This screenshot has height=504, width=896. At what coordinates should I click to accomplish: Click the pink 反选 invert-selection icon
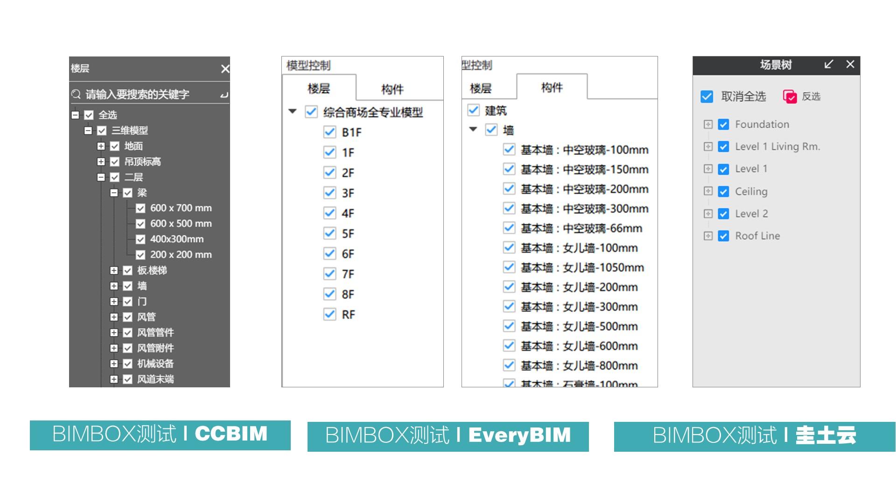790,97
